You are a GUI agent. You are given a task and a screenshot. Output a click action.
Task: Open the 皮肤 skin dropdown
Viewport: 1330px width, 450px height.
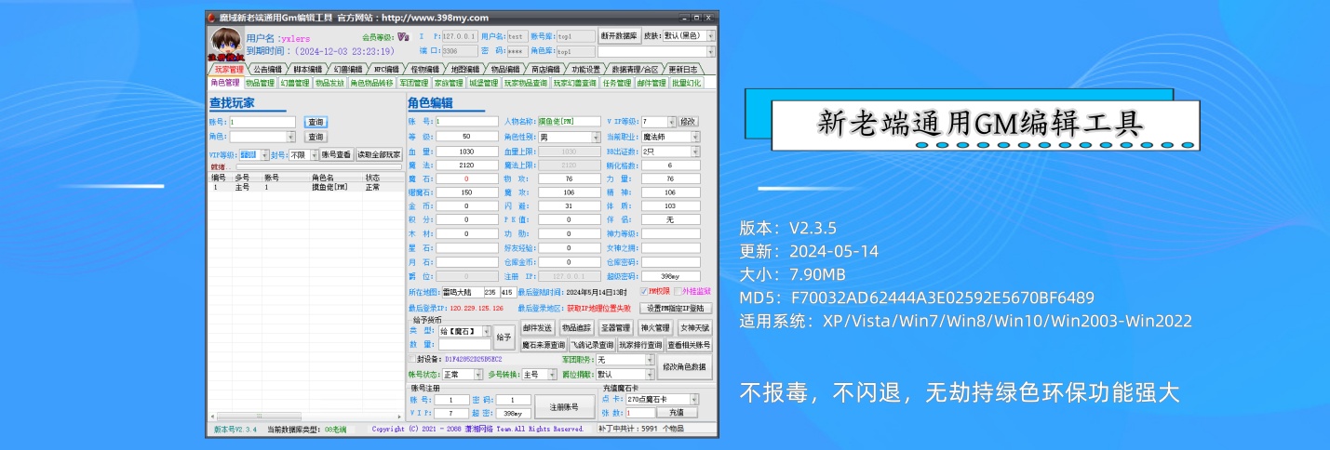click(689, 36)
